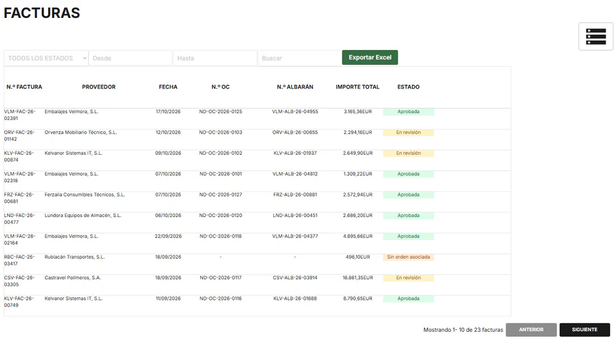Open invoice LND-FAC-26-00477
This screenshot has width=616, height=346.
(19, 219)
